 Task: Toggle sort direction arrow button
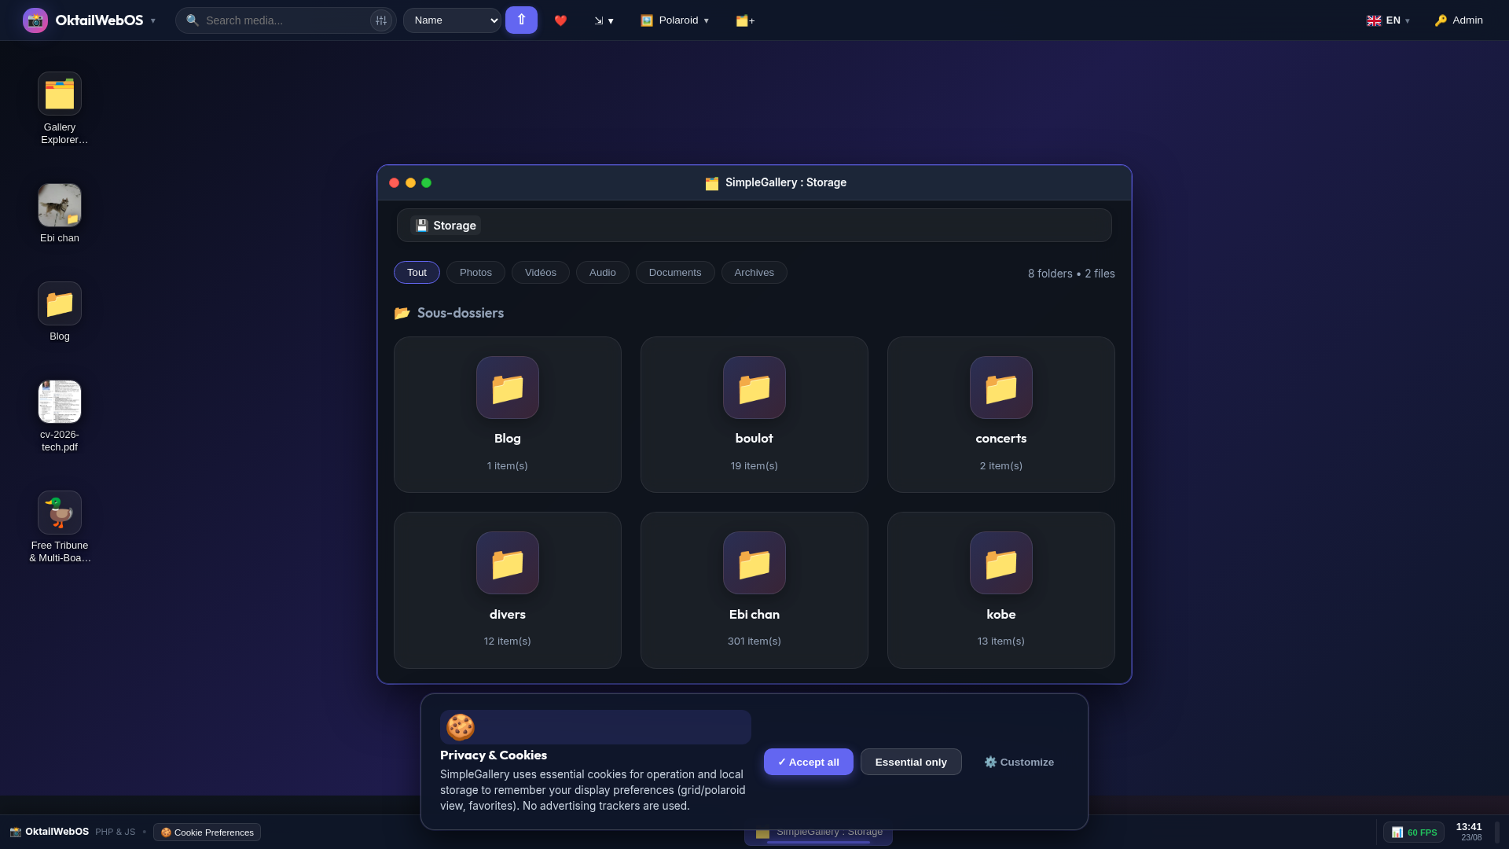pyautogui.click(x=521, y=20)
